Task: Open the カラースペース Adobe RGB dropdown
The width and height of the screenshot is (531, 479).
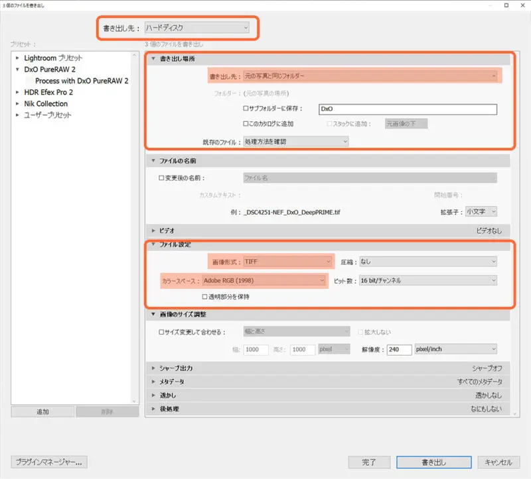Action: click(x=264, y=280)
